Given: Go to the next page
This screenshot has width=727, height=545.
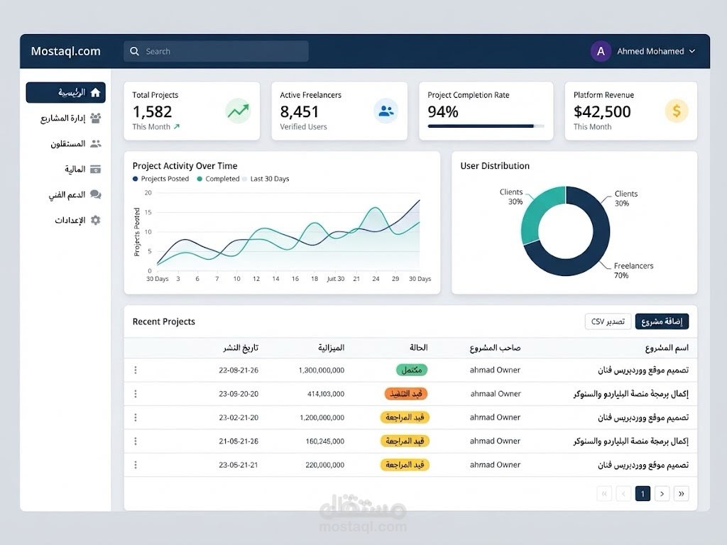Looking at the screenshot, I should click(662, 494).
